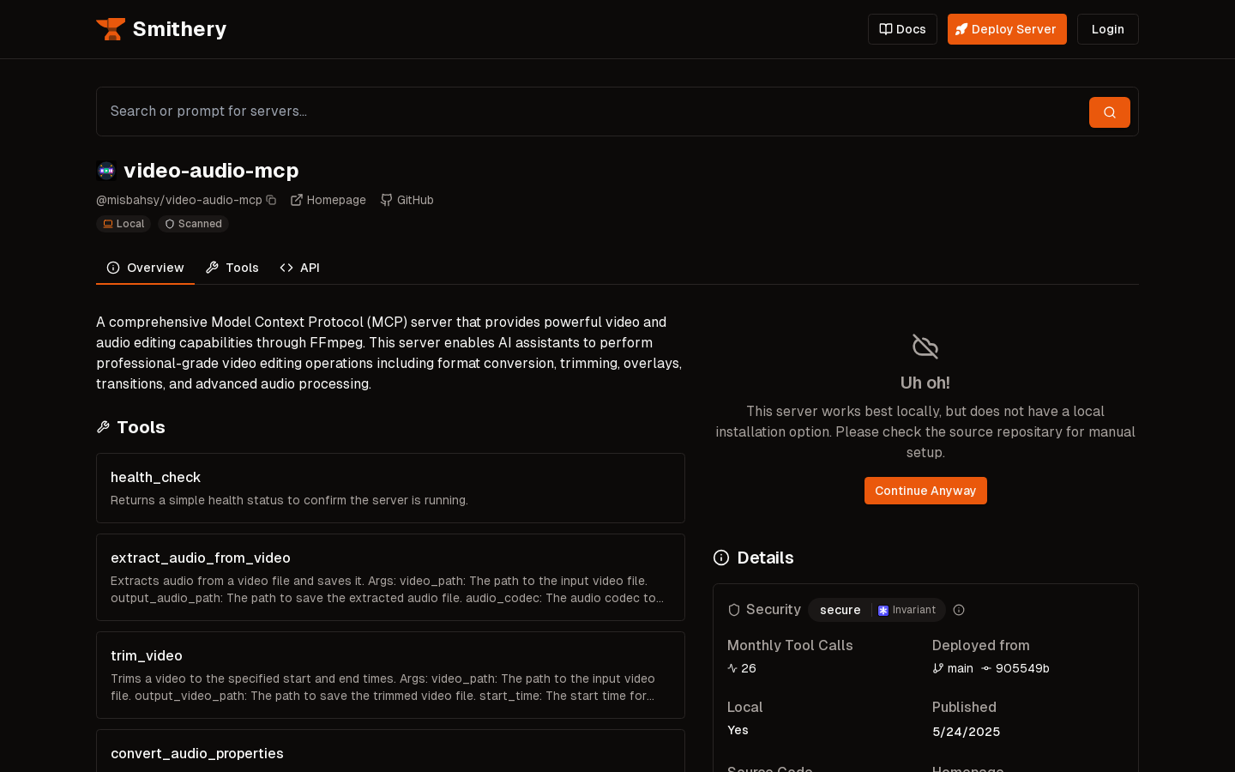Click the cloud-off icon above Uh oh!
1235x772 pixels.
(x=925, y=347)
